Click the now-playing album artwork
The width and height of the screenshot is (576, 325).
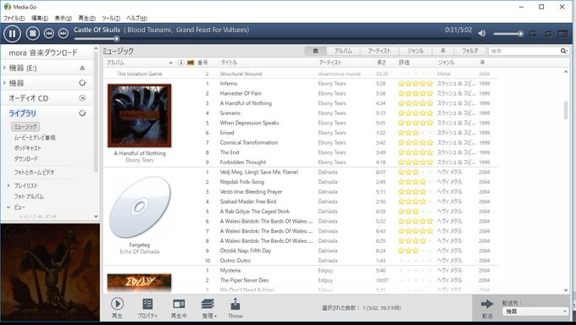point(50,273)
